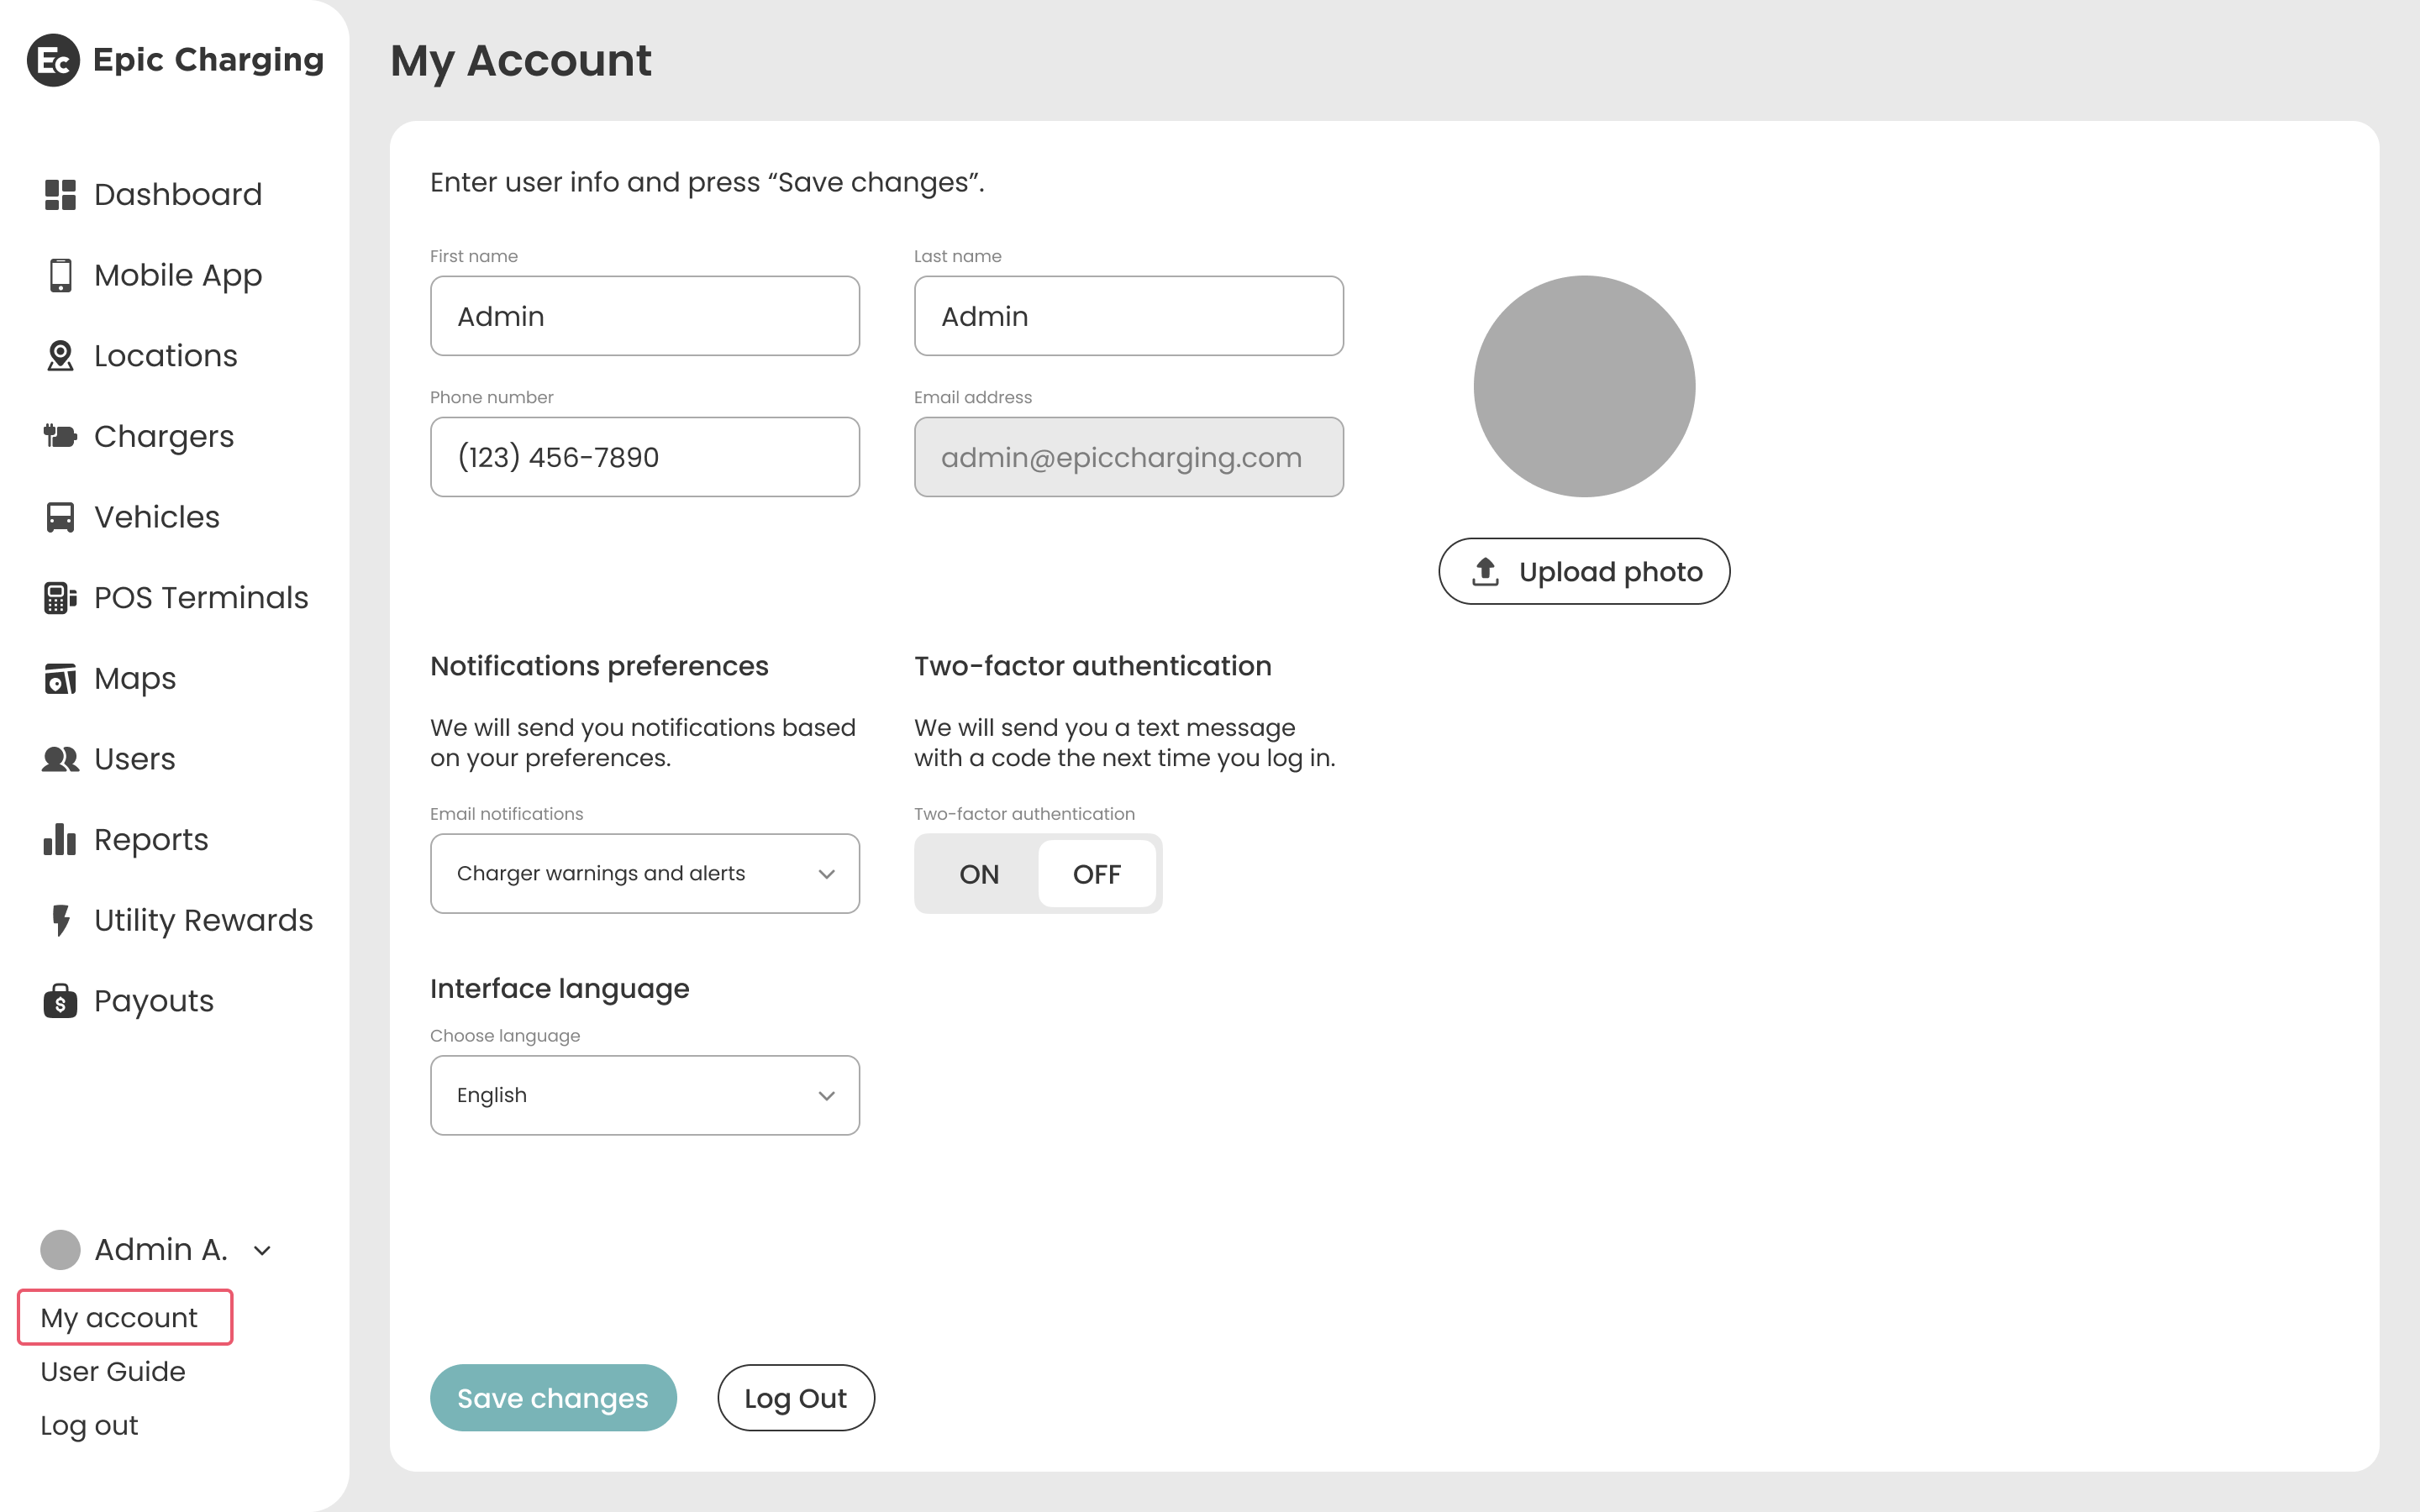Open the Choose language dropdown
The width and height of the screenshot is (2420, 1512).
click(644, 1095)
